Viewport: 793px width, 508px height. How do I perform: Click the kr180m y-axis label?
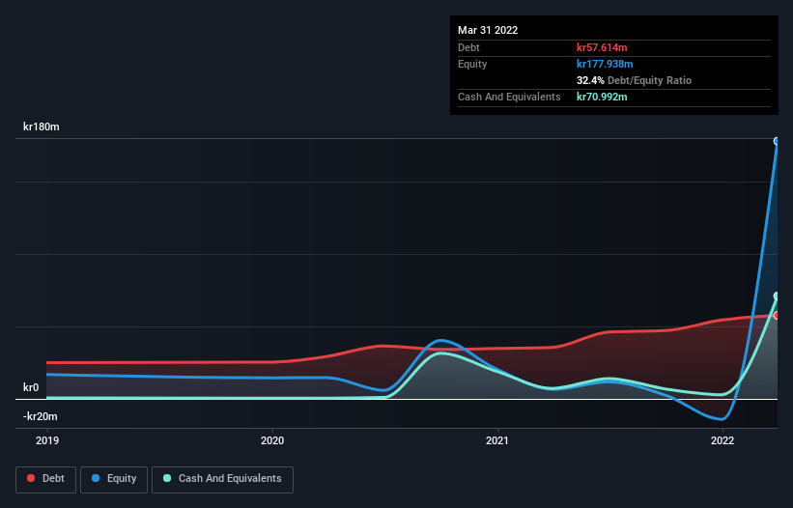pyautogui.click(x=41, y=127)
